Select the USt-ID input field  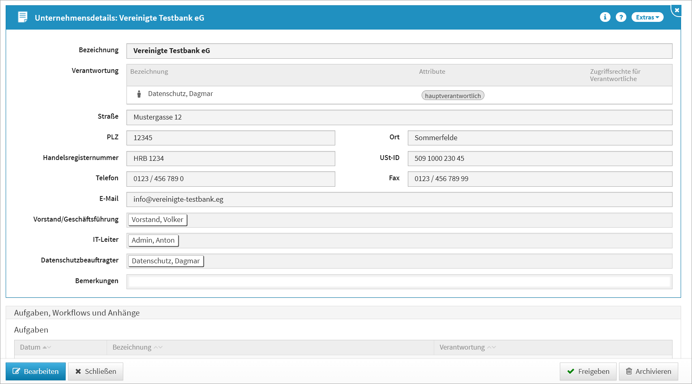pos(540,158)
